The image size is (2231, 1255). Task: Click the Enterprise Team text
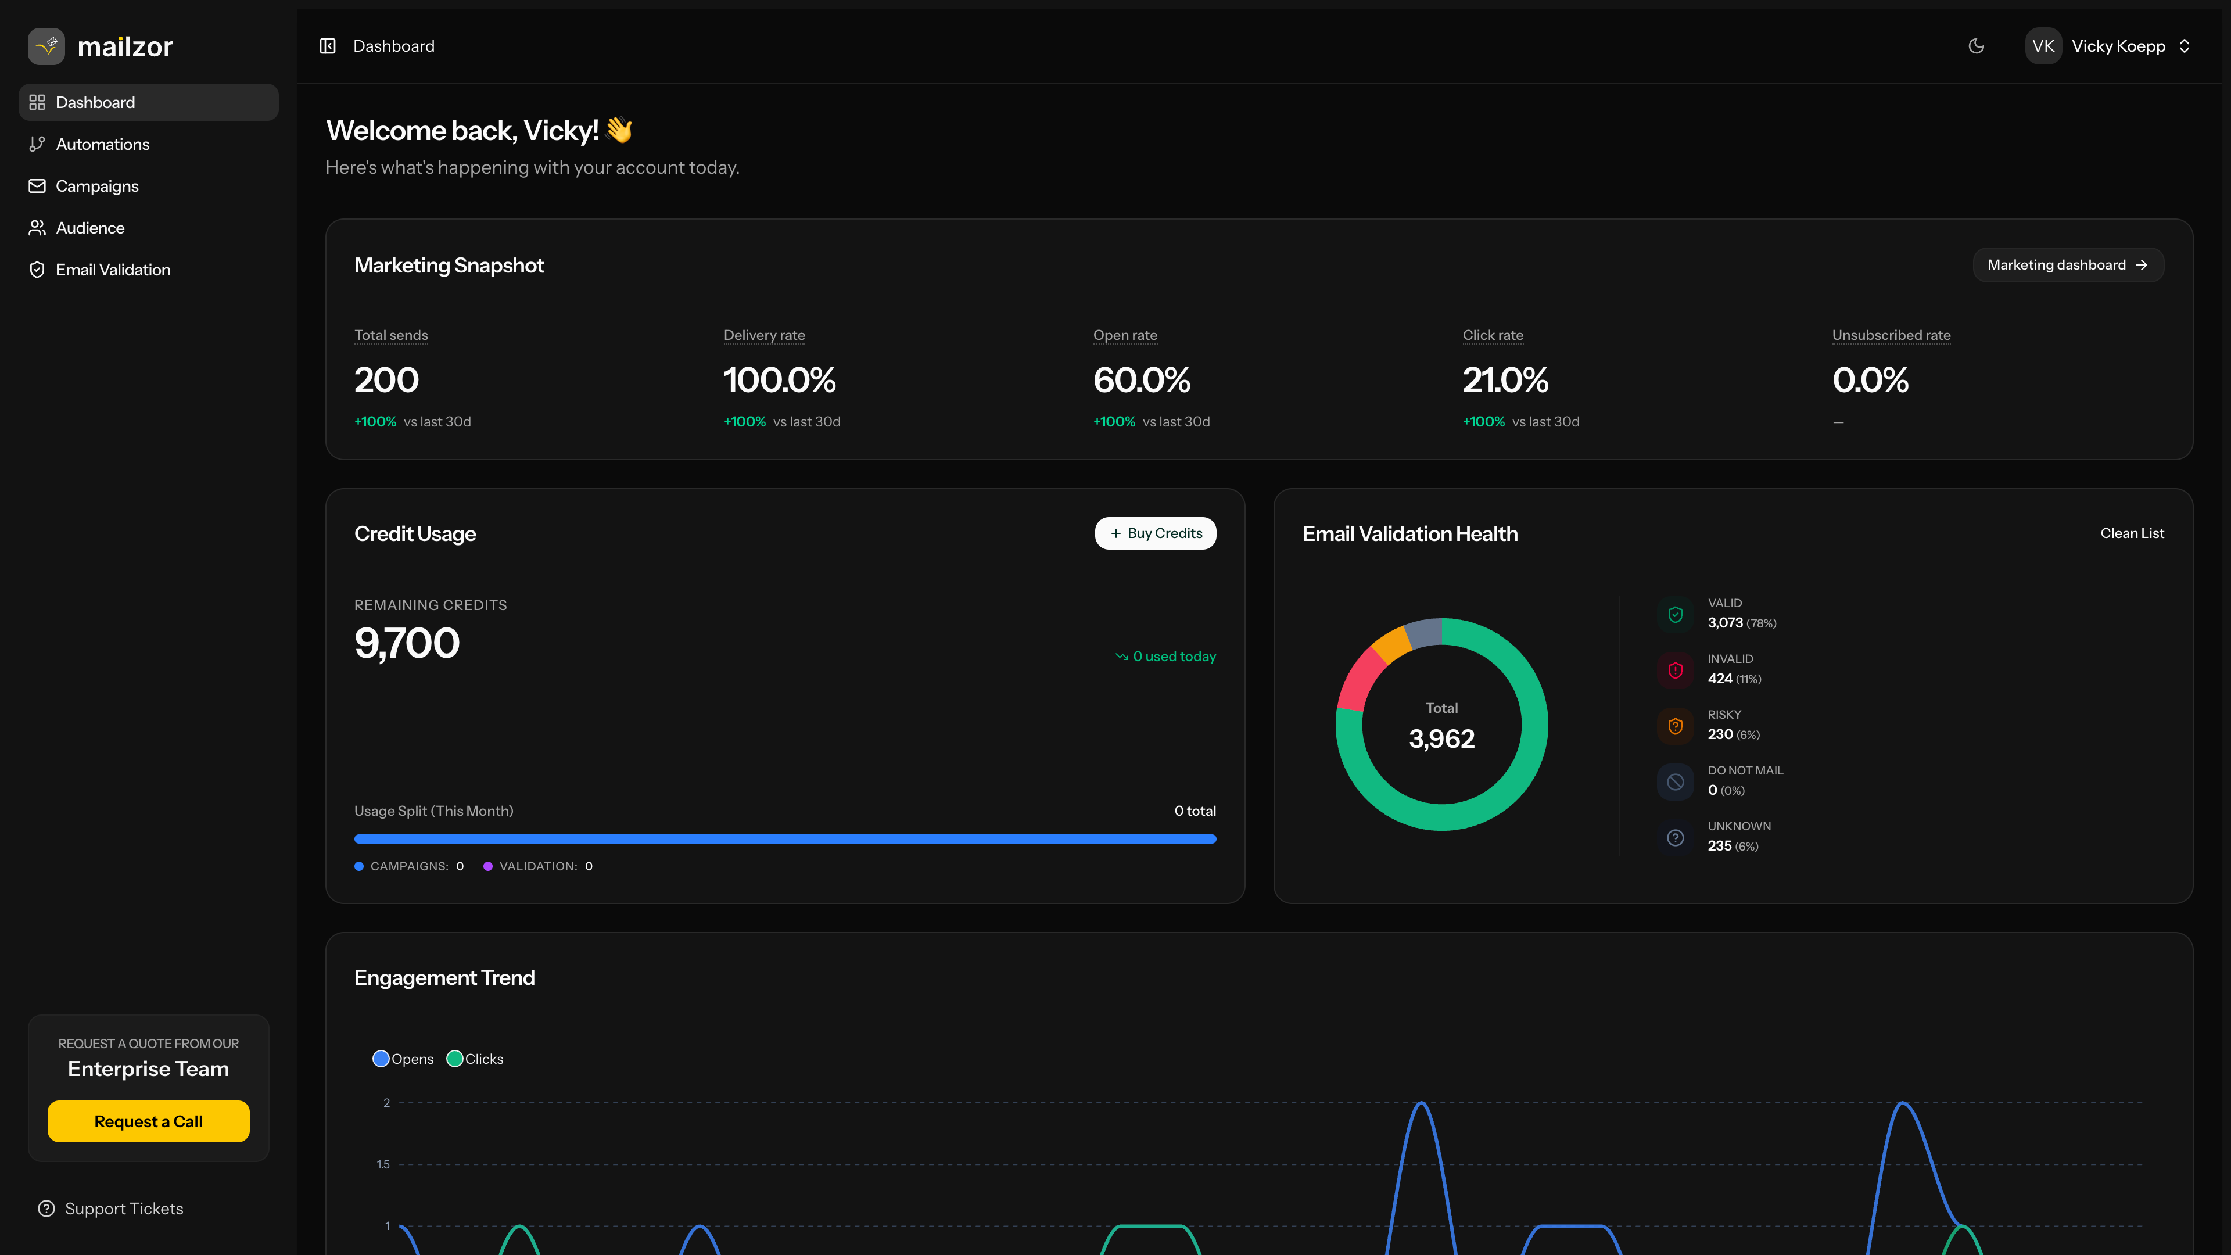click(148, 1069)
